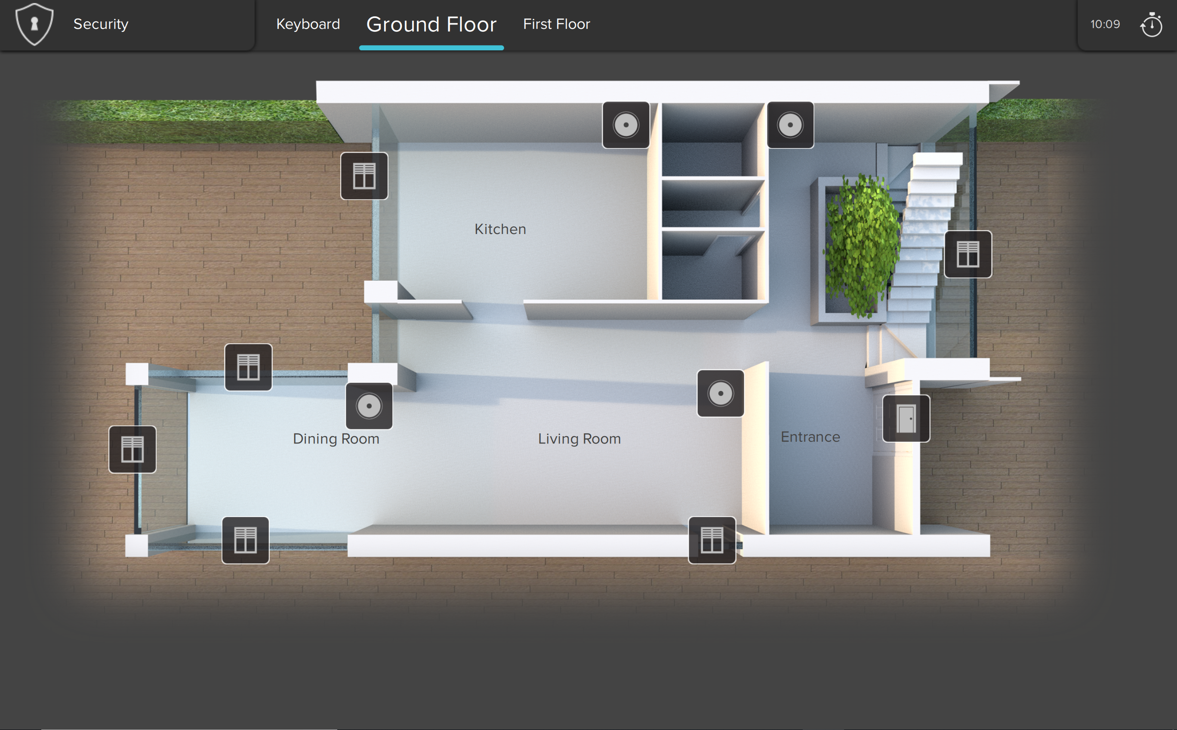Select Living Room bottom window sensor

click(712, 540)
